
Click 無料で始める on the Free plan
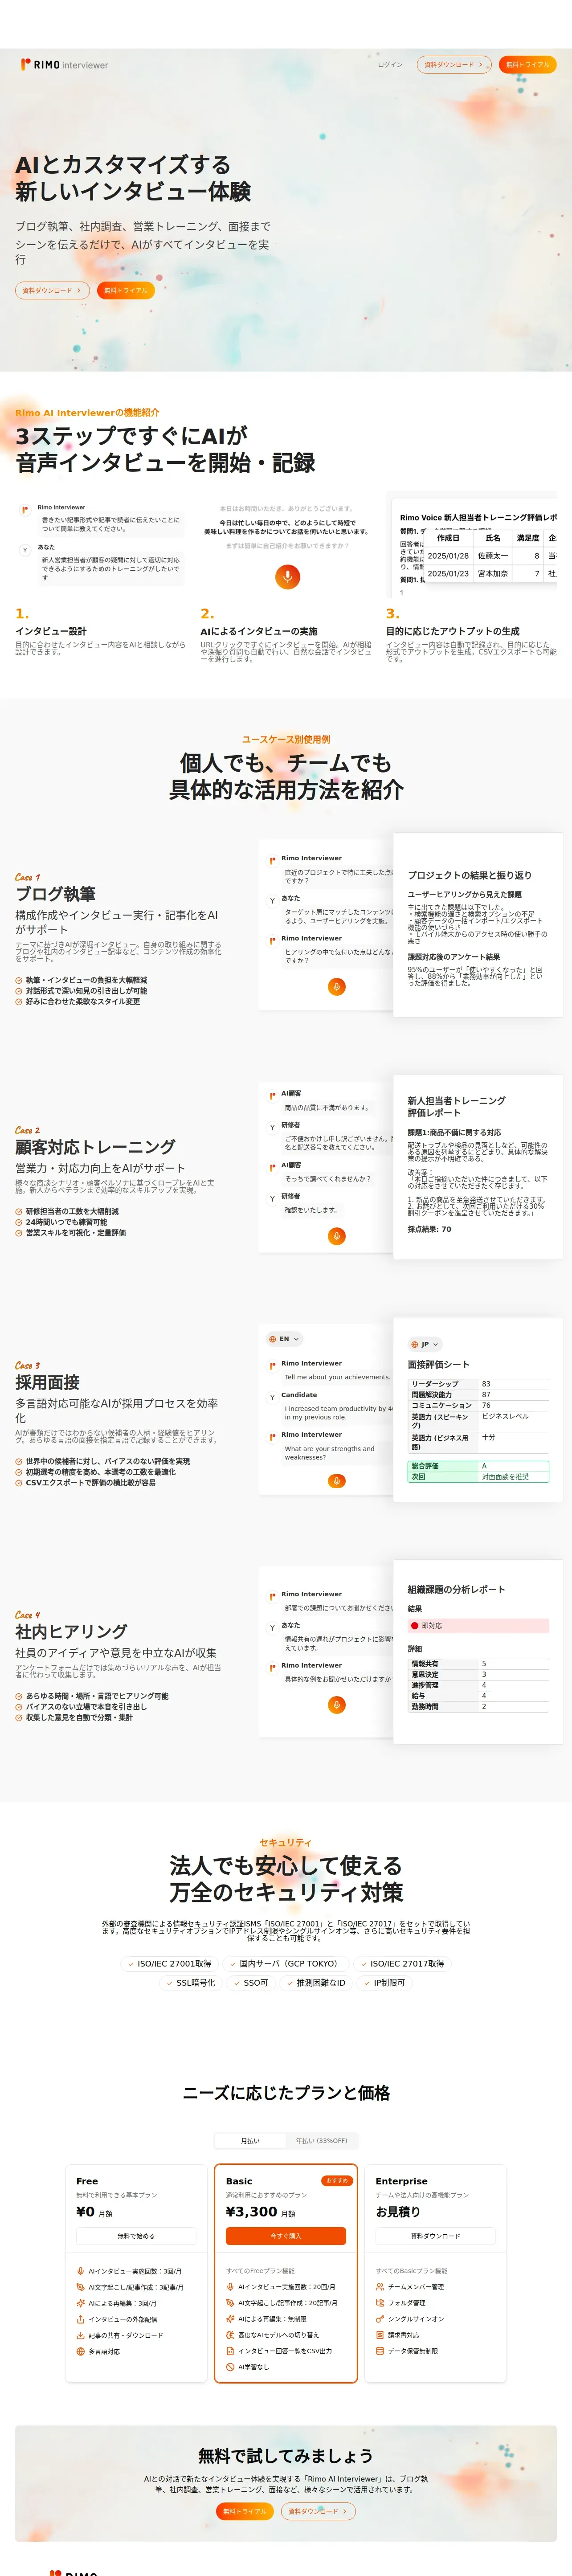tap(136, 2236)
